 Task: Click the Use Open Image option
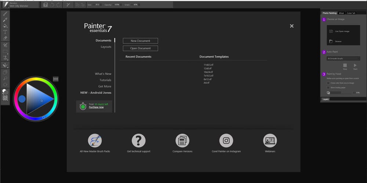pos(339,31)
